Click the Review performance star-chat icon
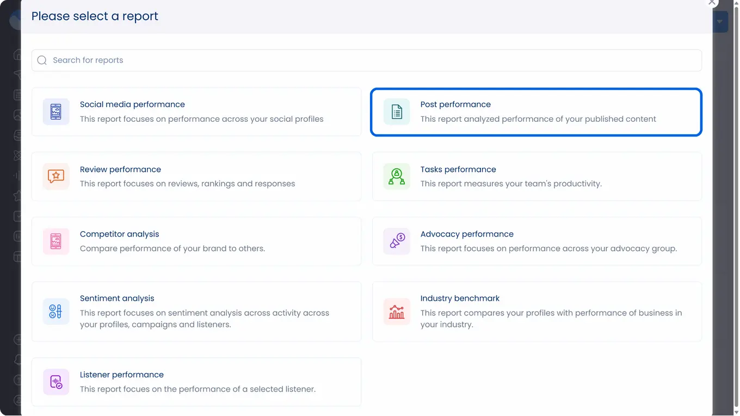 (56, 177)
